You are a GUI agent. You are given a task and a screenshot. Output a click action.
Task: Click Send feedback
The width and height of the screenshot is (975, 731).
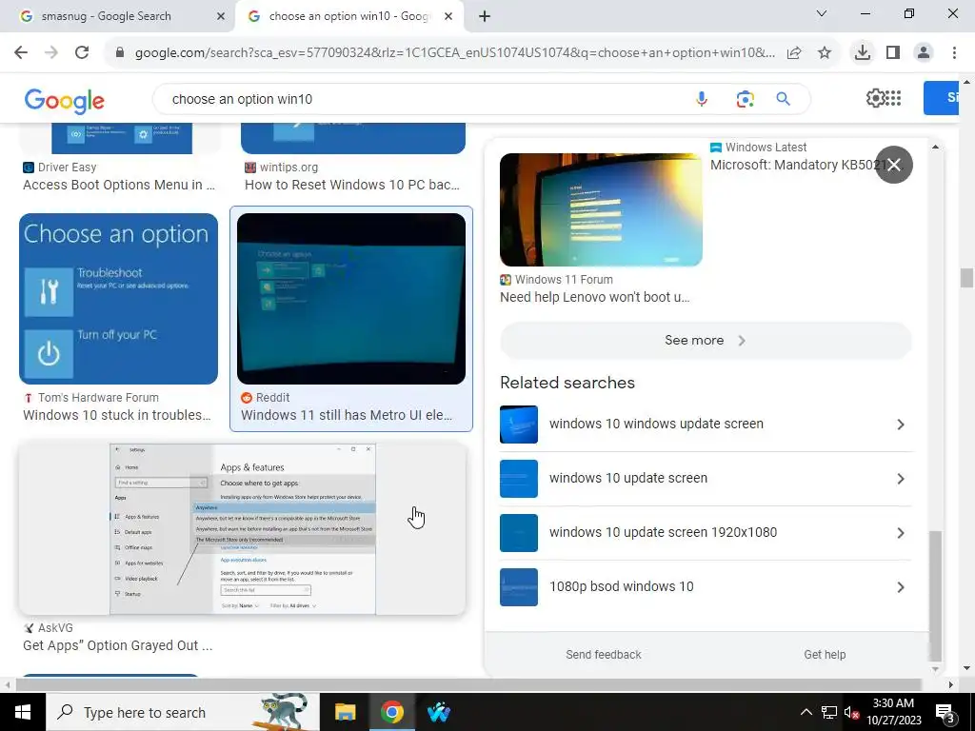pos(603,655)
